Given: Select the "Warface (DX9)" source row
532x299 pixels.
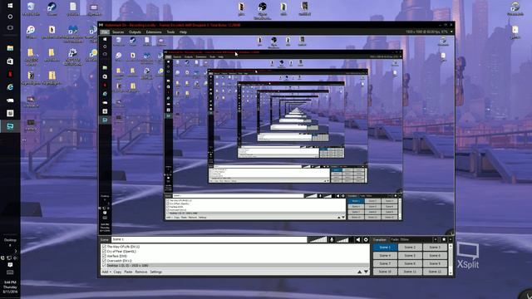Looking at the screenshot, I should [236, 257].
